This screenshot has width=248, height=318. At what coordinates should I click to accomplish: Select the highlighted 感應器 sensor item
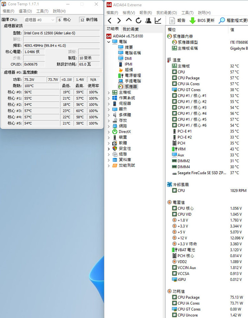pos(128,87)
